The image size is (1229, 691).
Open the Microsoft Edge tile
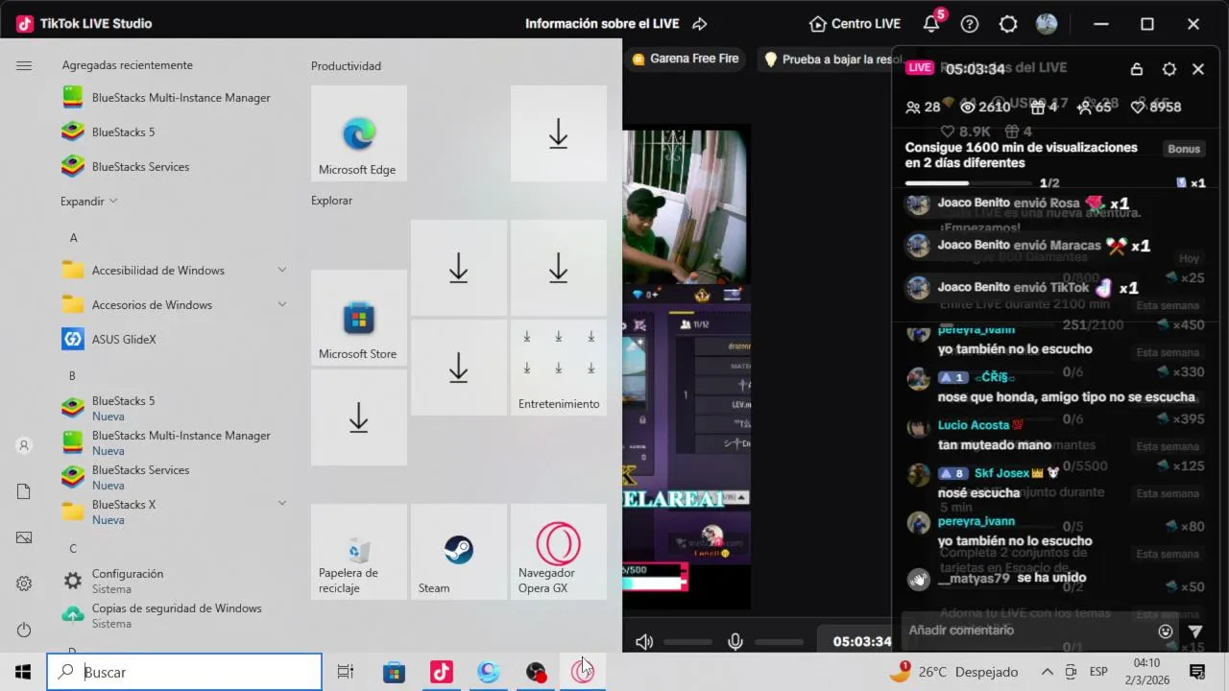pyautogui.click(x=359, y=133)
